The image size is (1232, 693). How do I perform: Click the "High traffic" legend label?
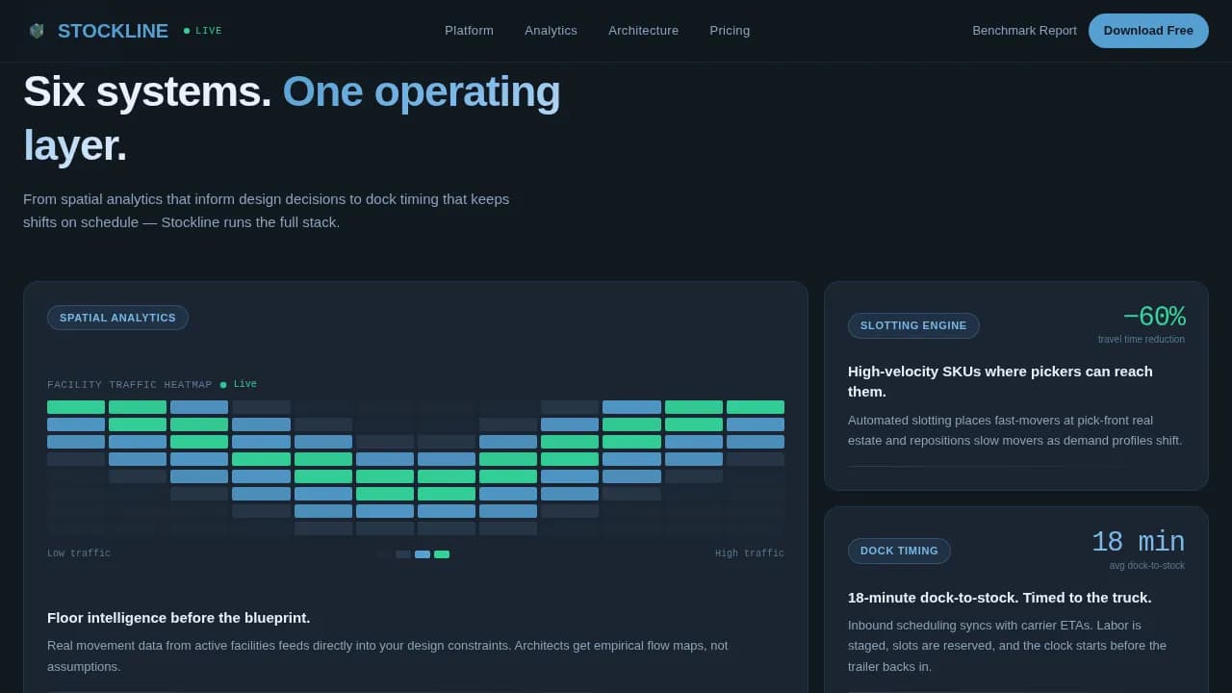tap(750, 553)
